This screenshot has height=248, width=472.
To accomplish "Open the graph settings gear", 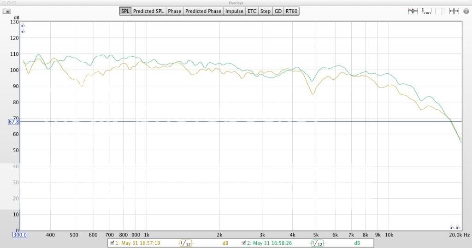I will [466, 11].
